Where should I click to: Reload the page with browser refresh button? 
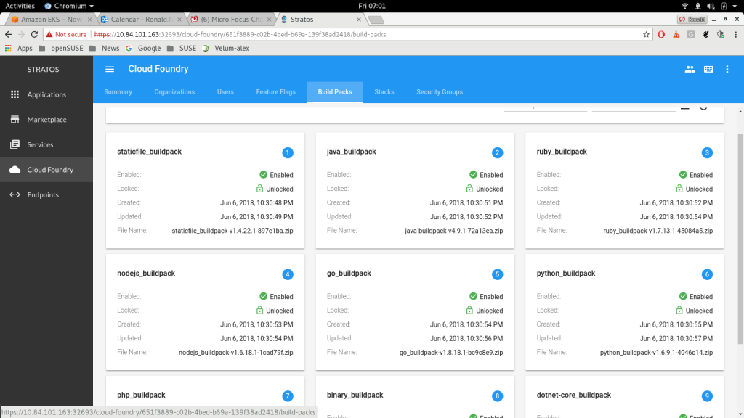point(34,34)
